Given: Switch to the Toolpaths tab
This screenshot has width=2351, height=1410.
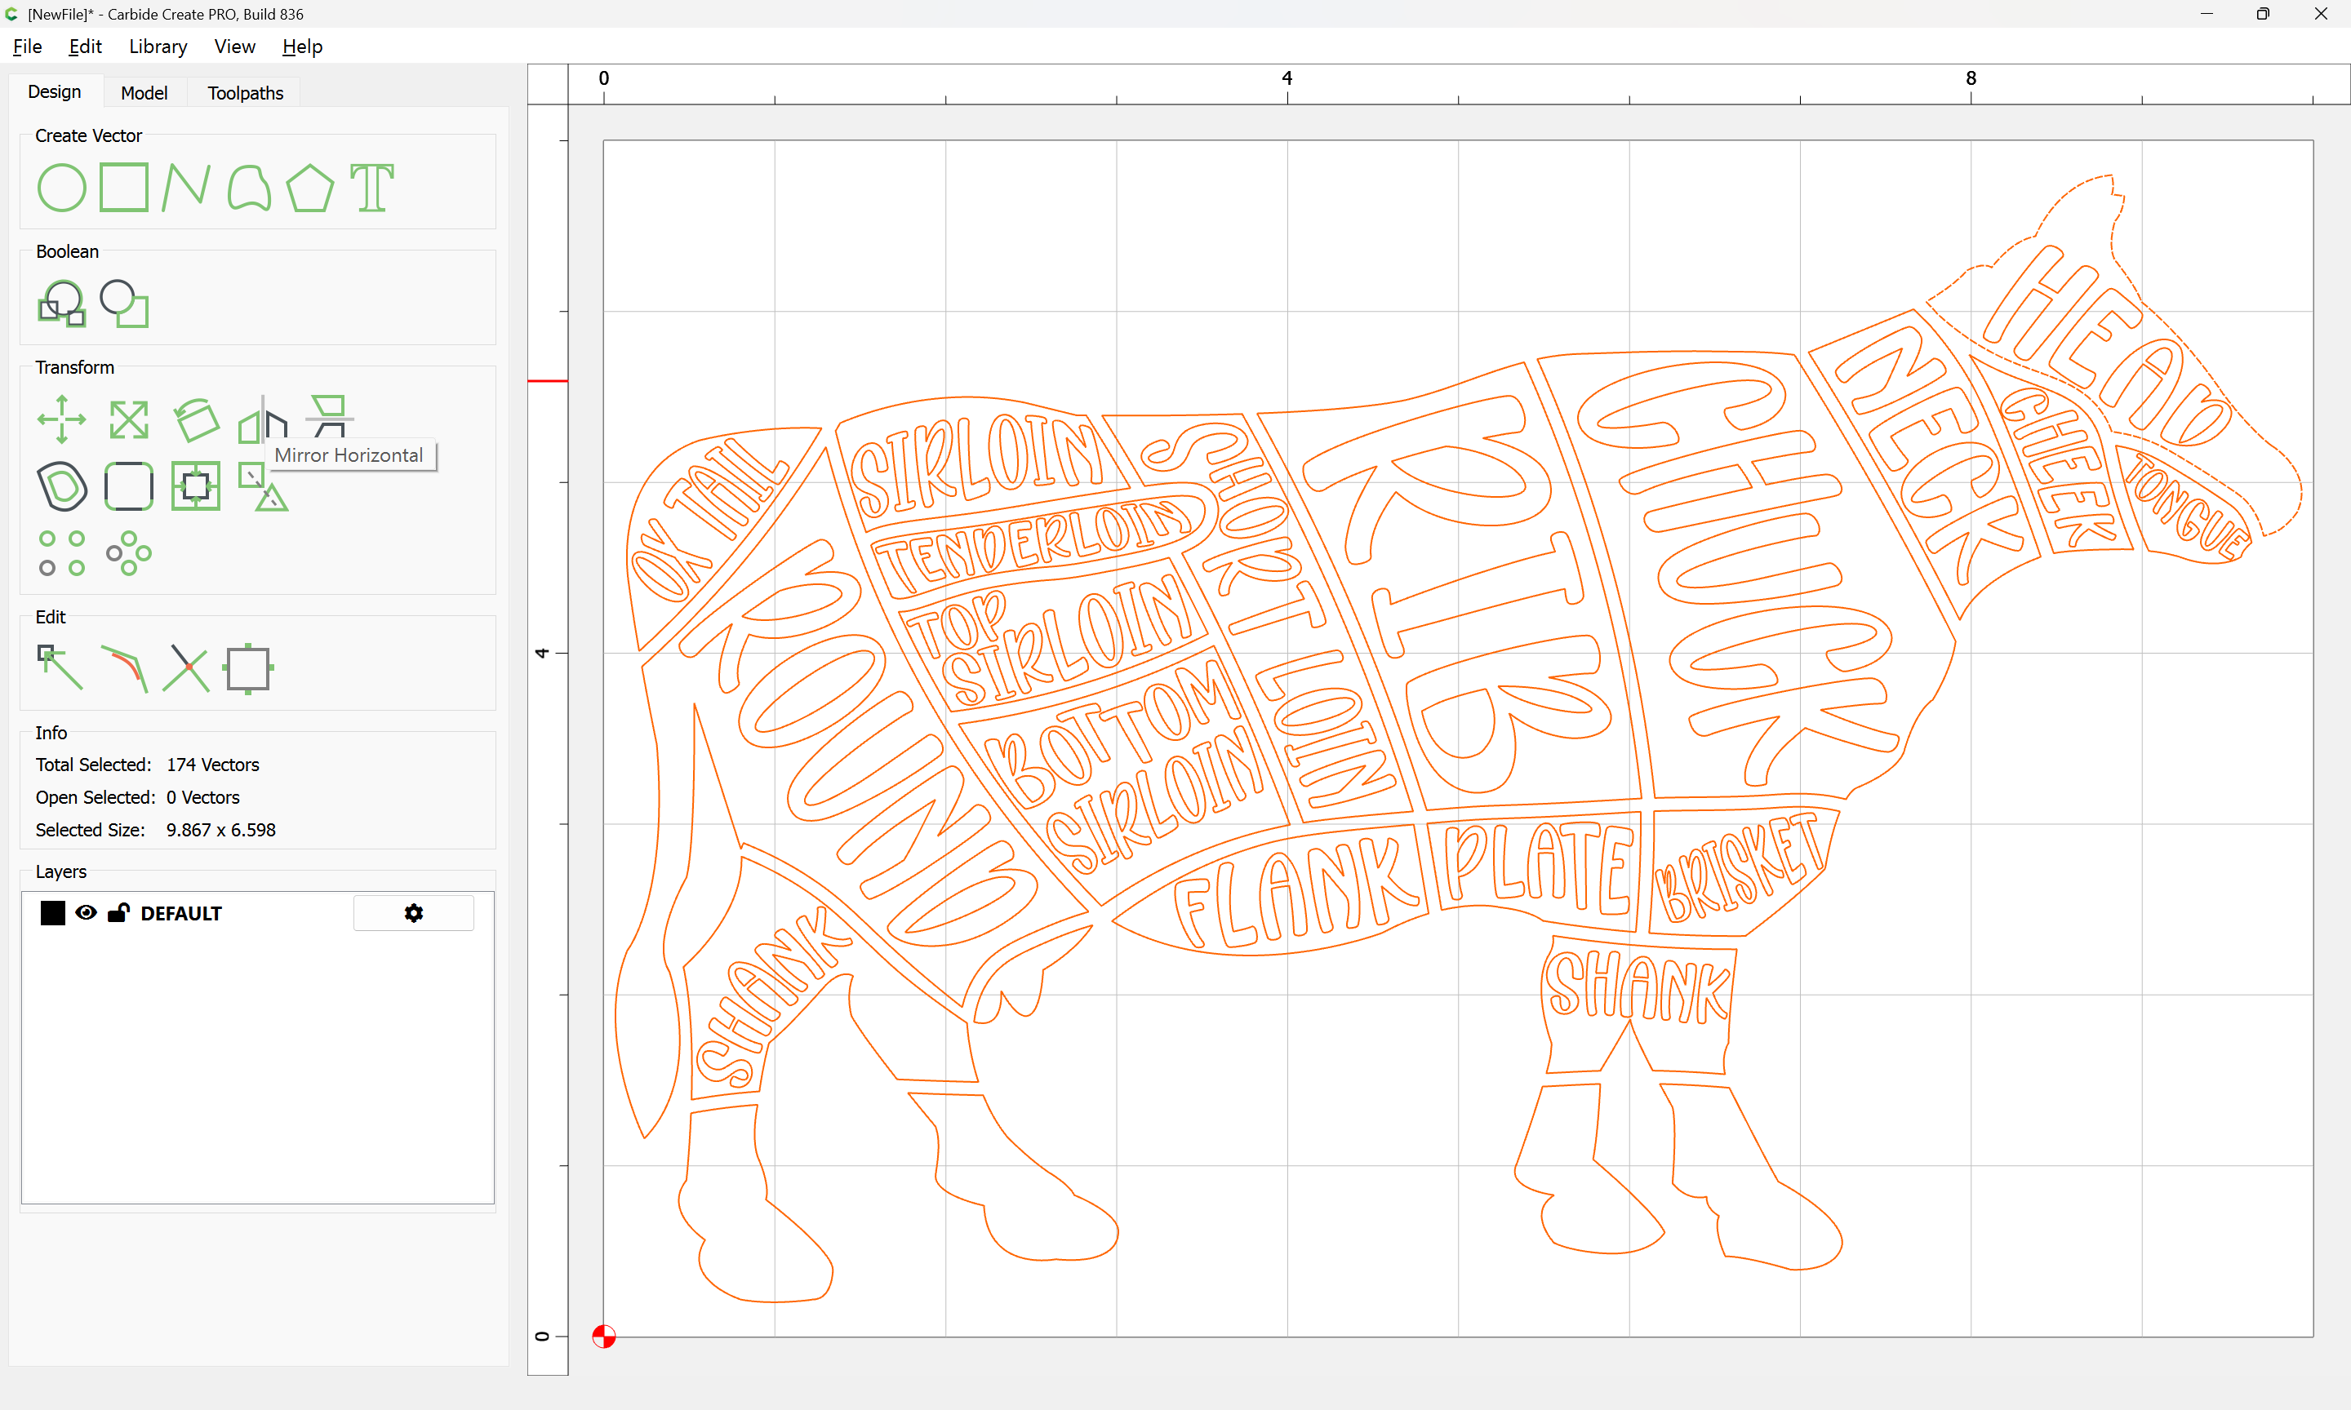Looking at the screenshot, I should [245, 93].
